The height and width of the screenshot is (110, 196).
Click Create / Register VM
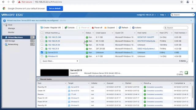[x=51, y=28]
